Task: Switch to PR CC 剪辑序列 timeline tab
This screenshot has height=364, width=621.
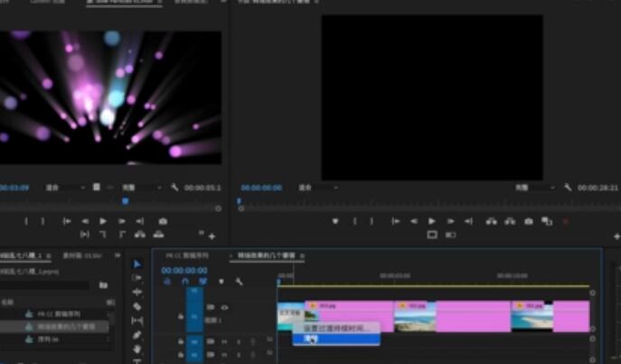Action: [186, 256]
